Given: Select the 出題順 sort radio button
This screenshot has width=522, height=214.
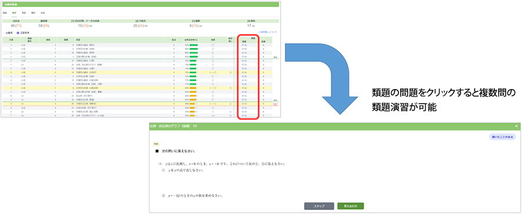Looking at the screenshot, I should coord(3,33).
